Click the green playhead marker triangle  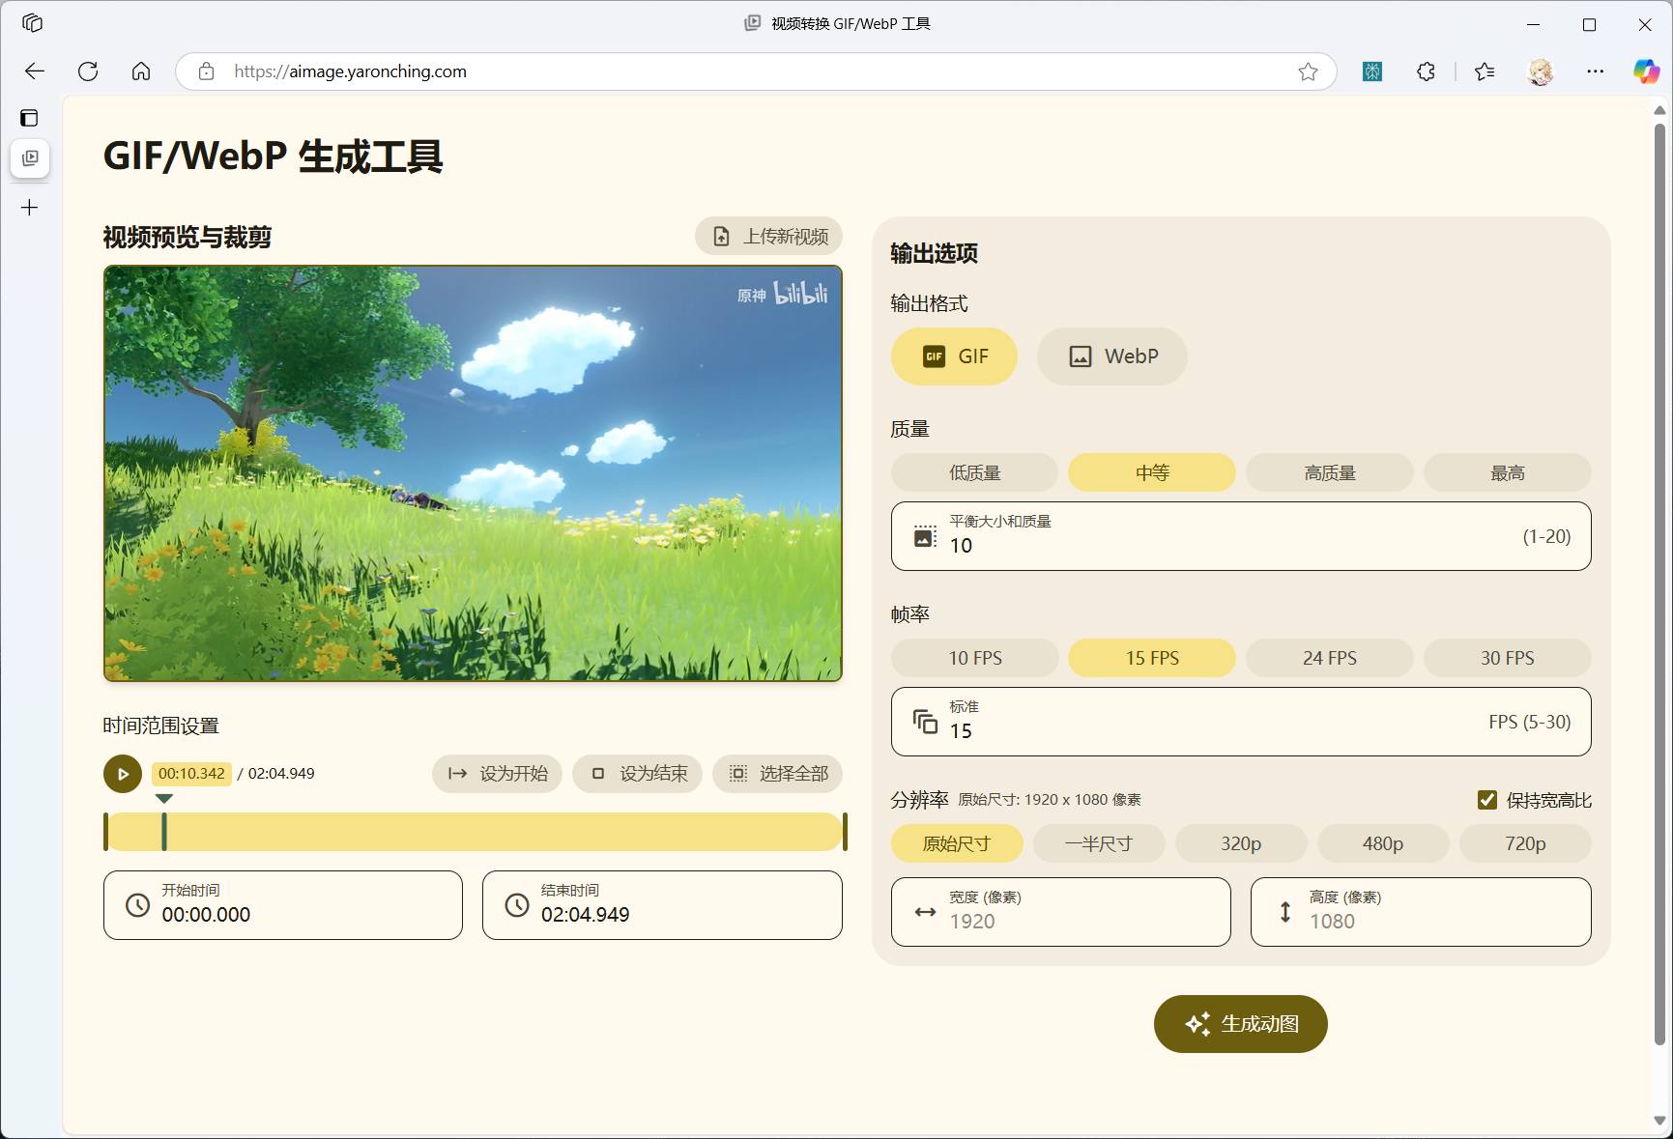point(164,799)
